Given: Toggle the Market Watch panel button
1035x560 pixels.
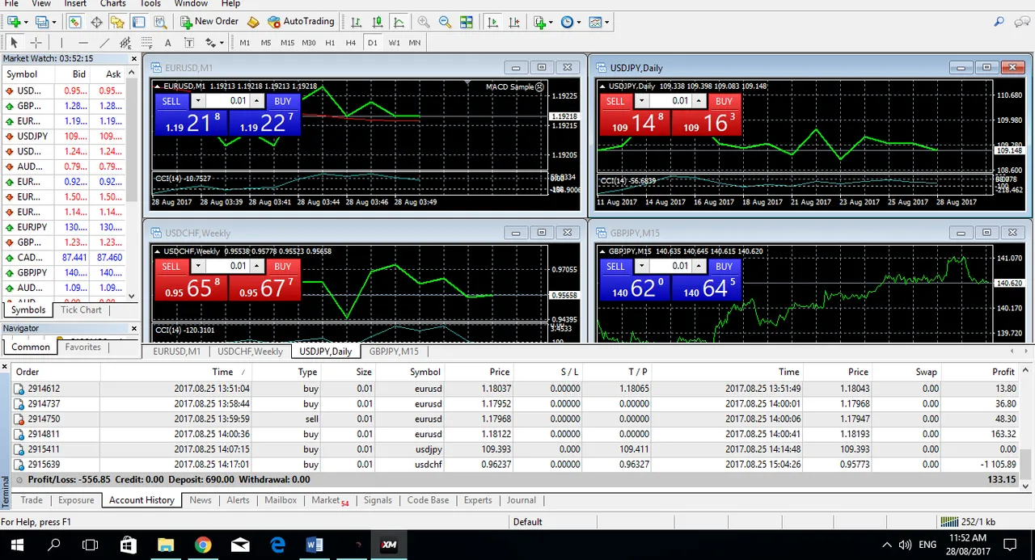Looking at the screenshot, I should [74, 23].
